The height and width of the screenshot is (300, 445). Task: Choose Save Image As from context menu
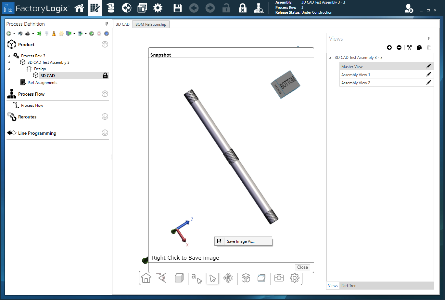click(x=241, y=241)
